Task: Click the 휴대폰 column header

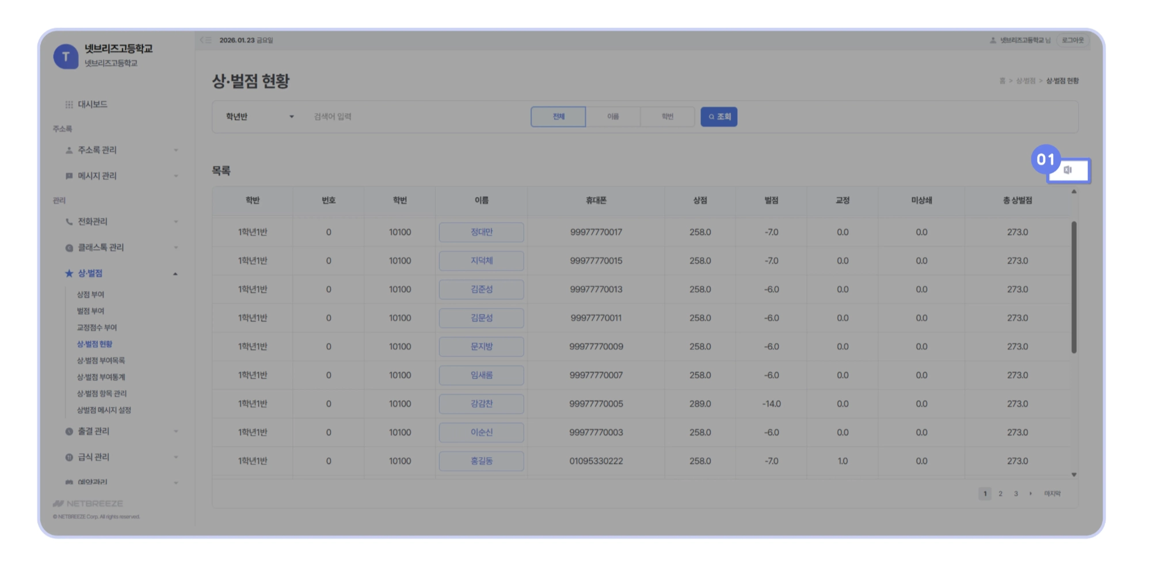Action: [596, 200]
